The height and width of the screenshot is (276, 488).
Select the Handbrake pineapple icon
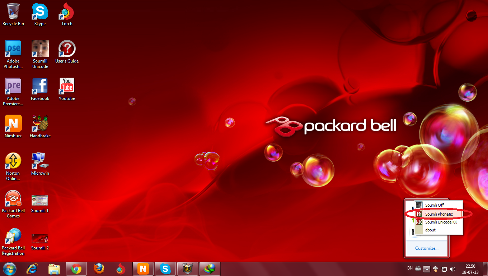click(40, 126)
